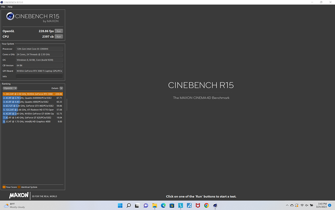The height and width of the screenshot is (210, 335).
Task: Open Task View on the taskbar
Action: [137, 206]
